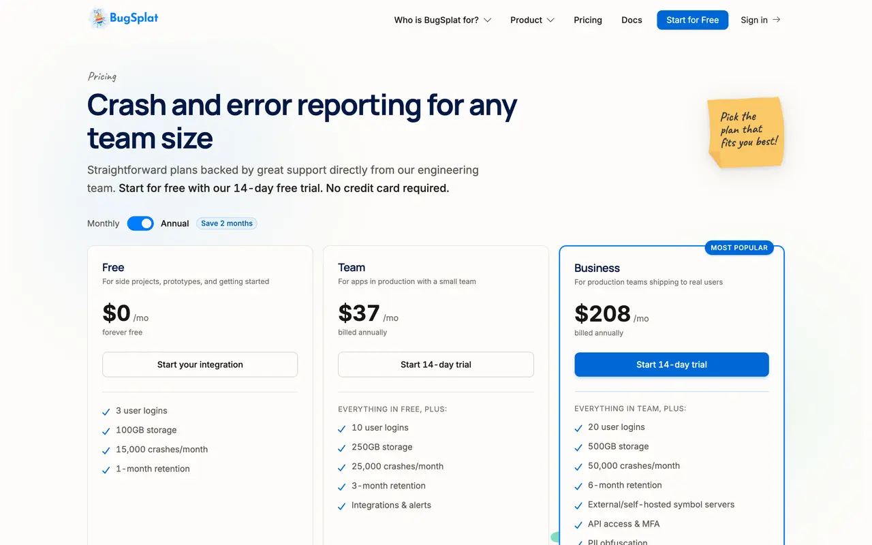Click the "$208" price
872x545 pixels.
[602, 314]
